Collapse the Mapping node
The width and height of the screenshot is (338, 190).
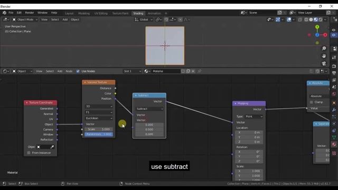point(235,103)
